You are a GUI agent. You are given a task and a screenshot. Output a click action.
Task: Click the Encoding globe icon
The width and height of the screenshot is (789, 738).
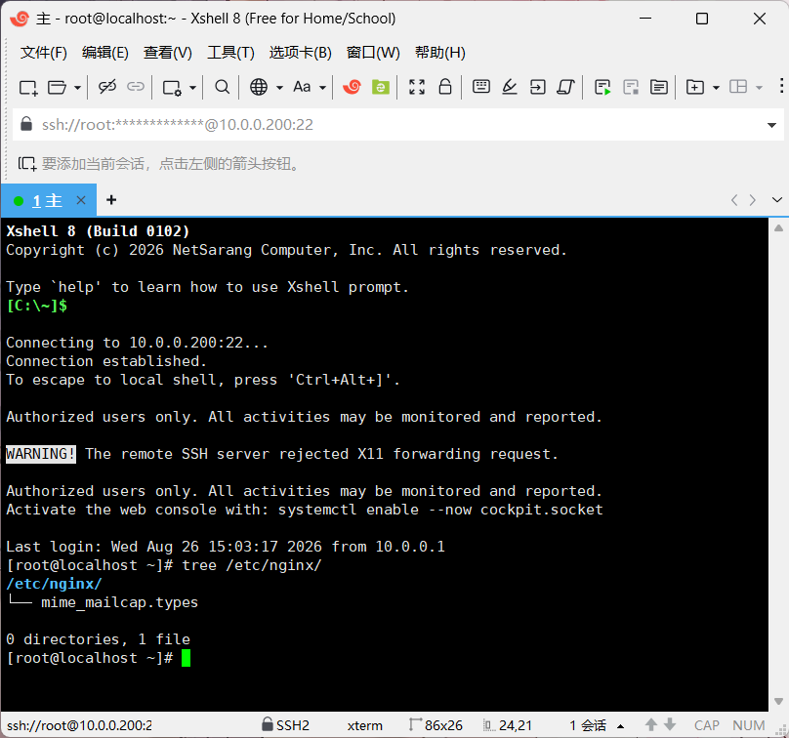pos(259,87)
